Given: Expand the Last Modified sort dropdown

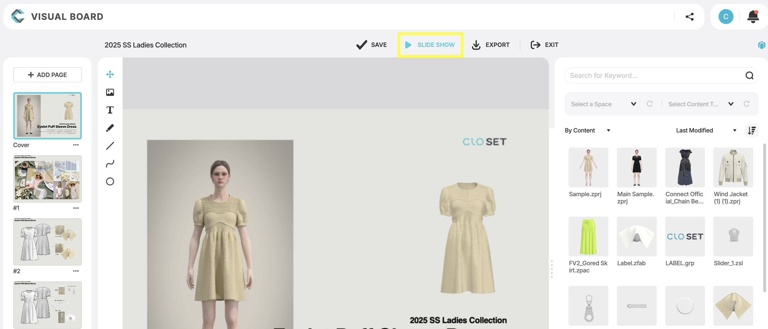Looking at the screenshot, I should point(706,130).
